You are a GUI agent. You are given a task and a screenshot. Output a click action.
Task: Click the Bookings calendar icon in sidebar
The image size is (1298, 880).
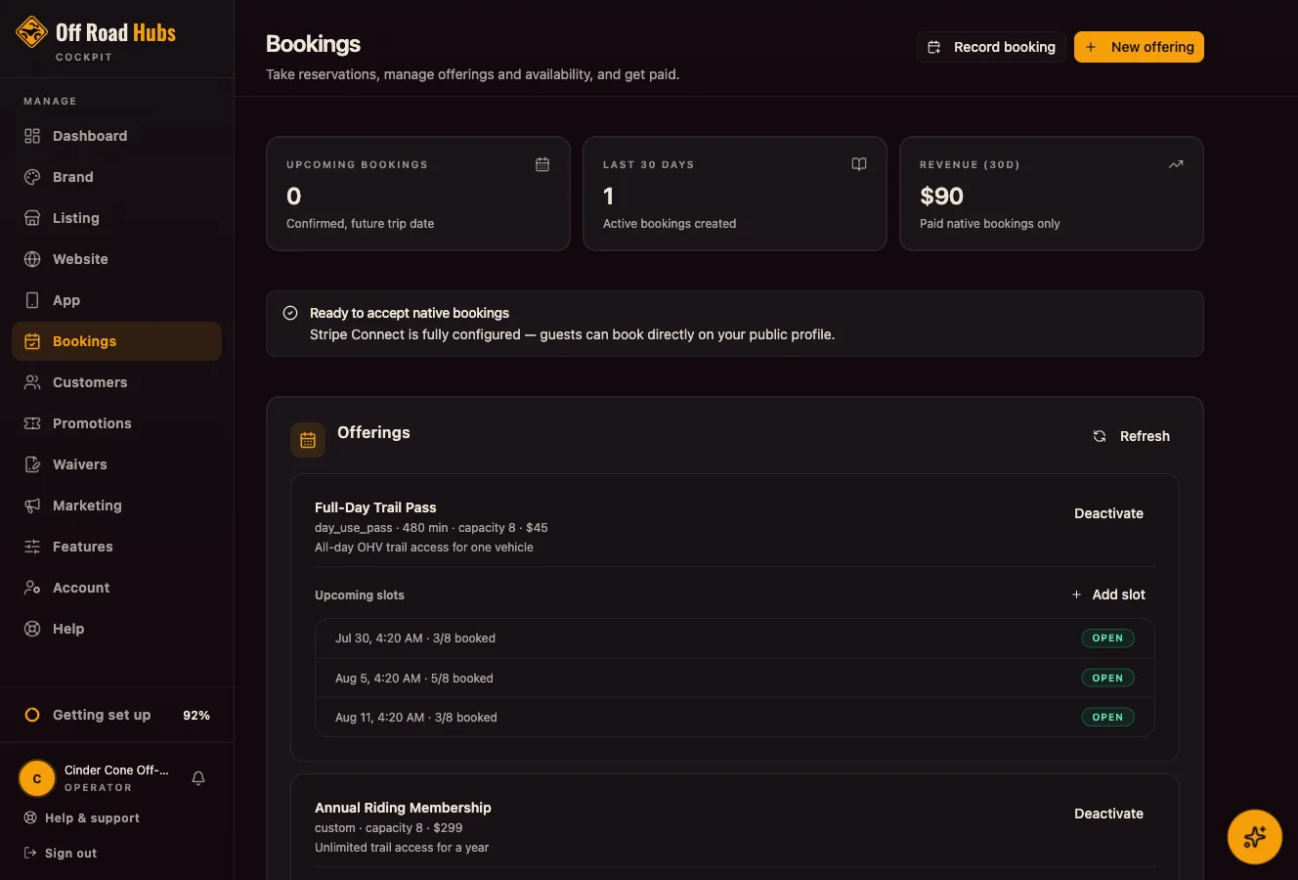click(32, 341)
